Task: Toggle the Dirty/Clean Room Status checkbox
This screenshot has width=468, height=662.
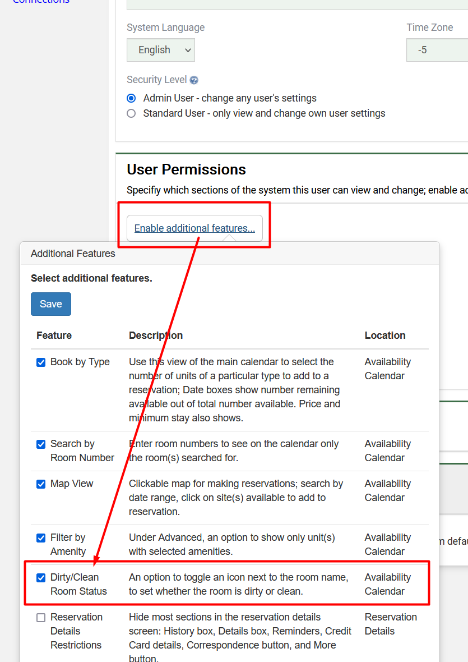Action: point(41,578)
